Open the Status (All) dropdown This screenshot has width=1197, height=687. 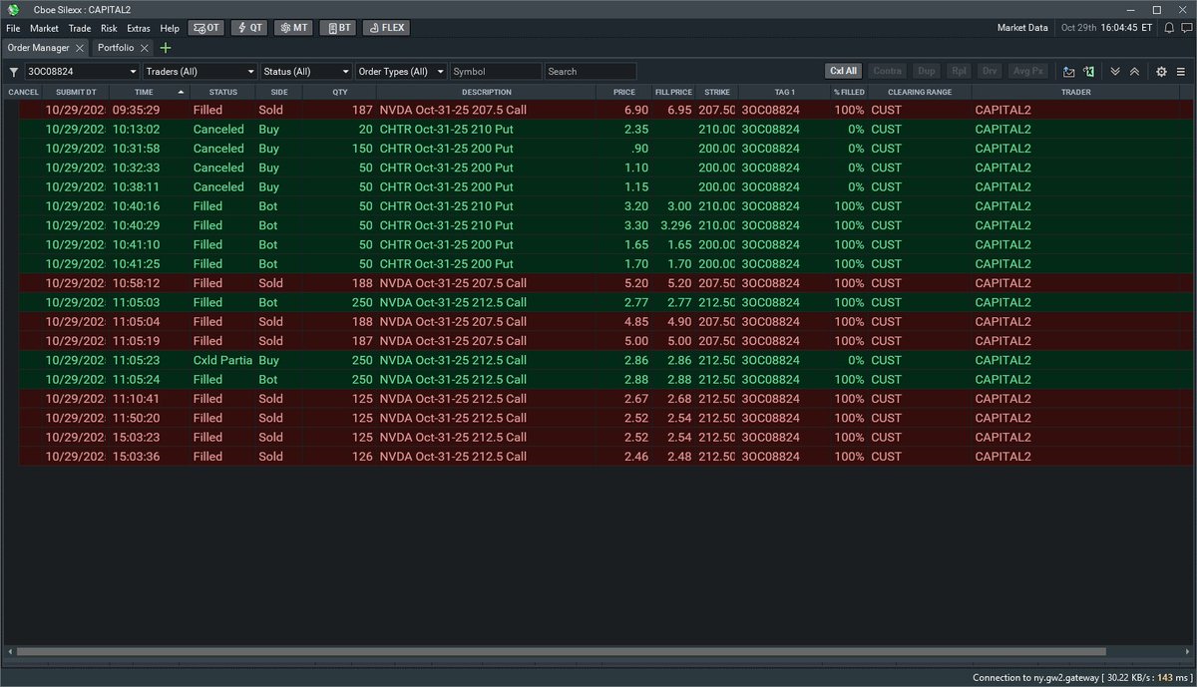tap(306, 72)
